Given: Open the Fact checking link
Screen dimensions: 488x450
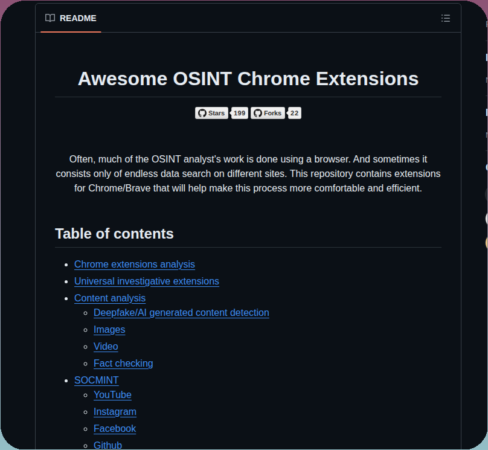Looking at the screenshot, I should pos(123,364).
